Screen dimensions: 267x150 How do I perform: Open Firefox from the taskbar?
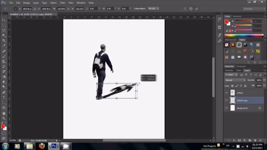pyautogui.click(x=42, y=146)
